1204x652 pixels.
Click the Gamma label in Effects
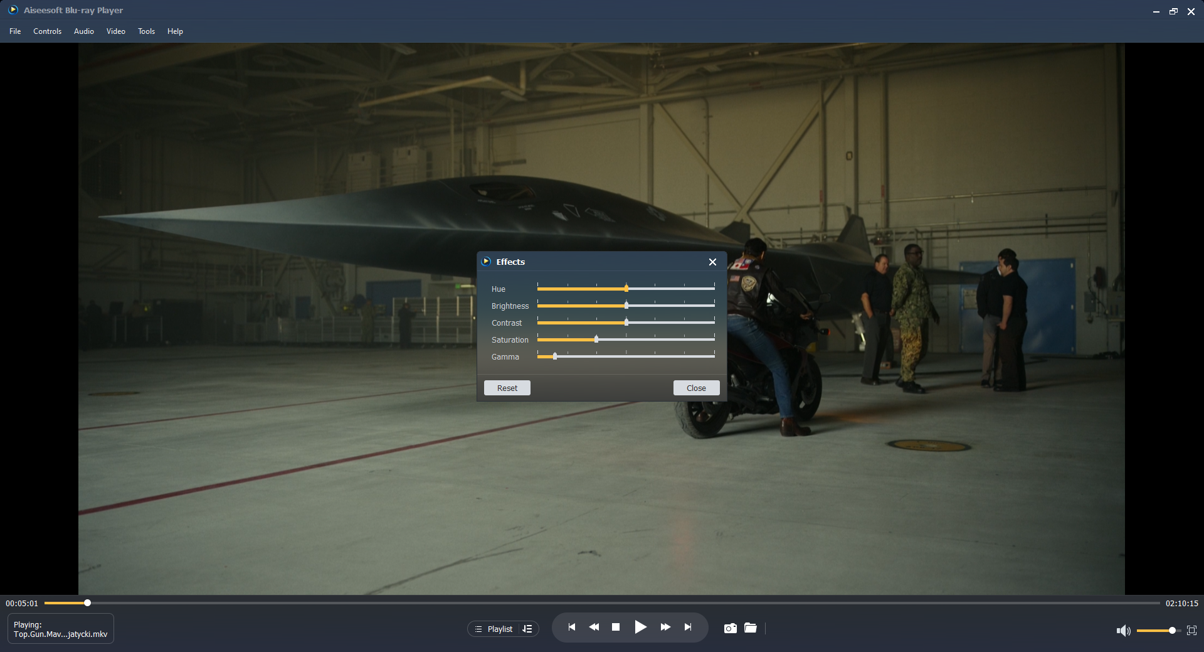[505, 357]
